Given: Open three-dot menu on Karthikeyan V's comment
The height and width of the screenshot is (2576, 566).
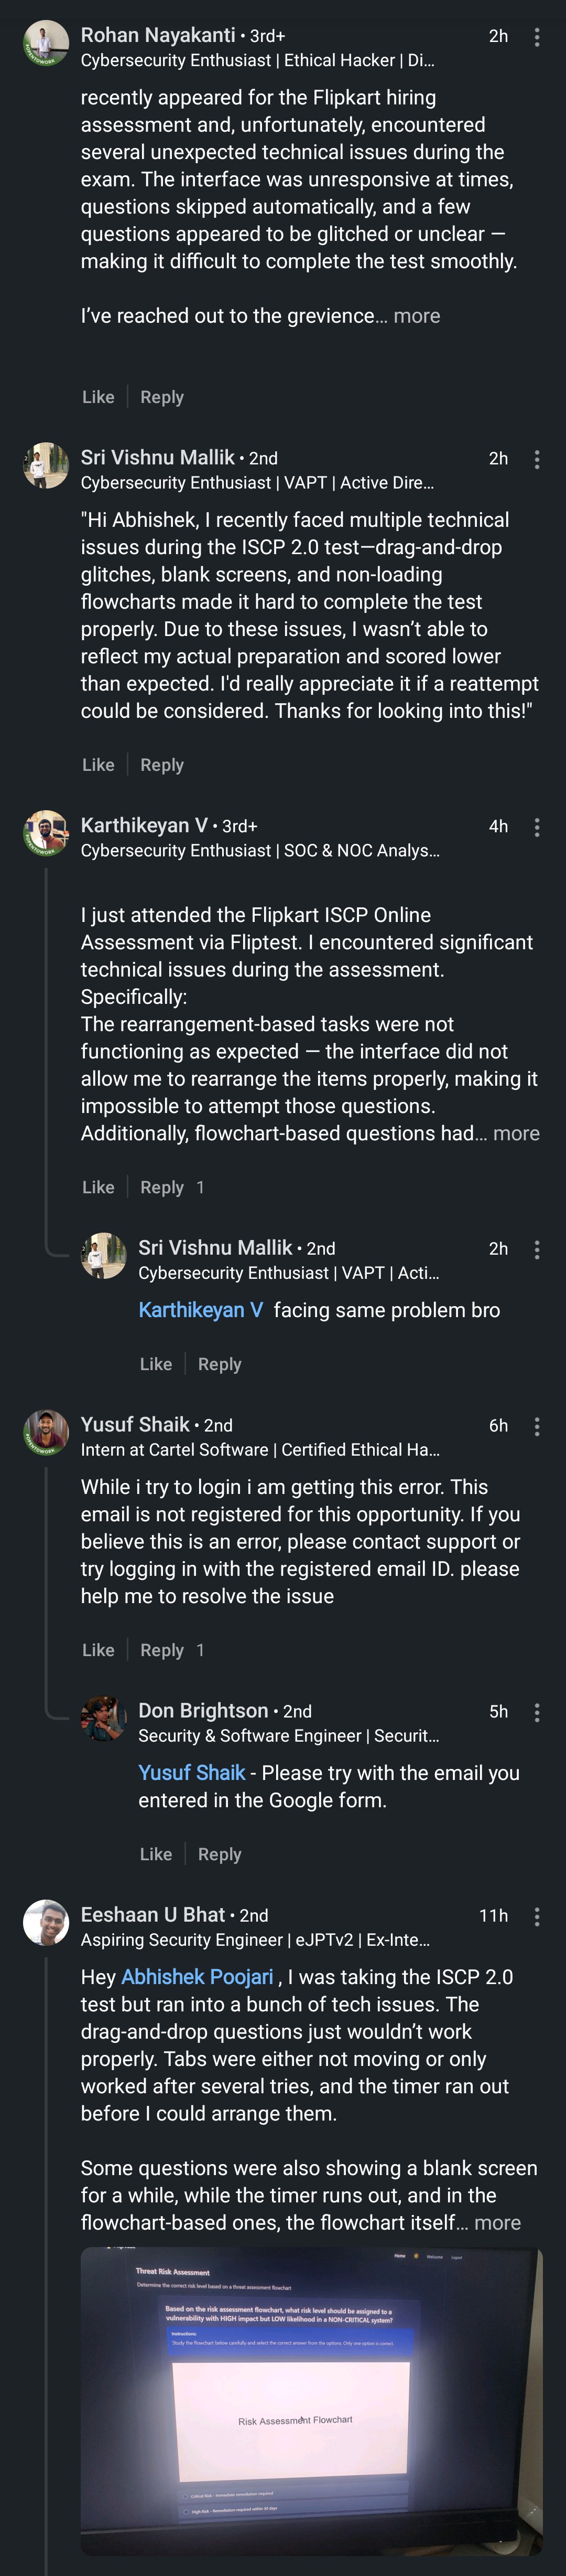Looking at the screenshot, I should coord(537,827).
